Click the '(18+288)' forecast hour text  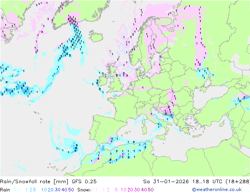pyautogui.click(x=238, y=181)
